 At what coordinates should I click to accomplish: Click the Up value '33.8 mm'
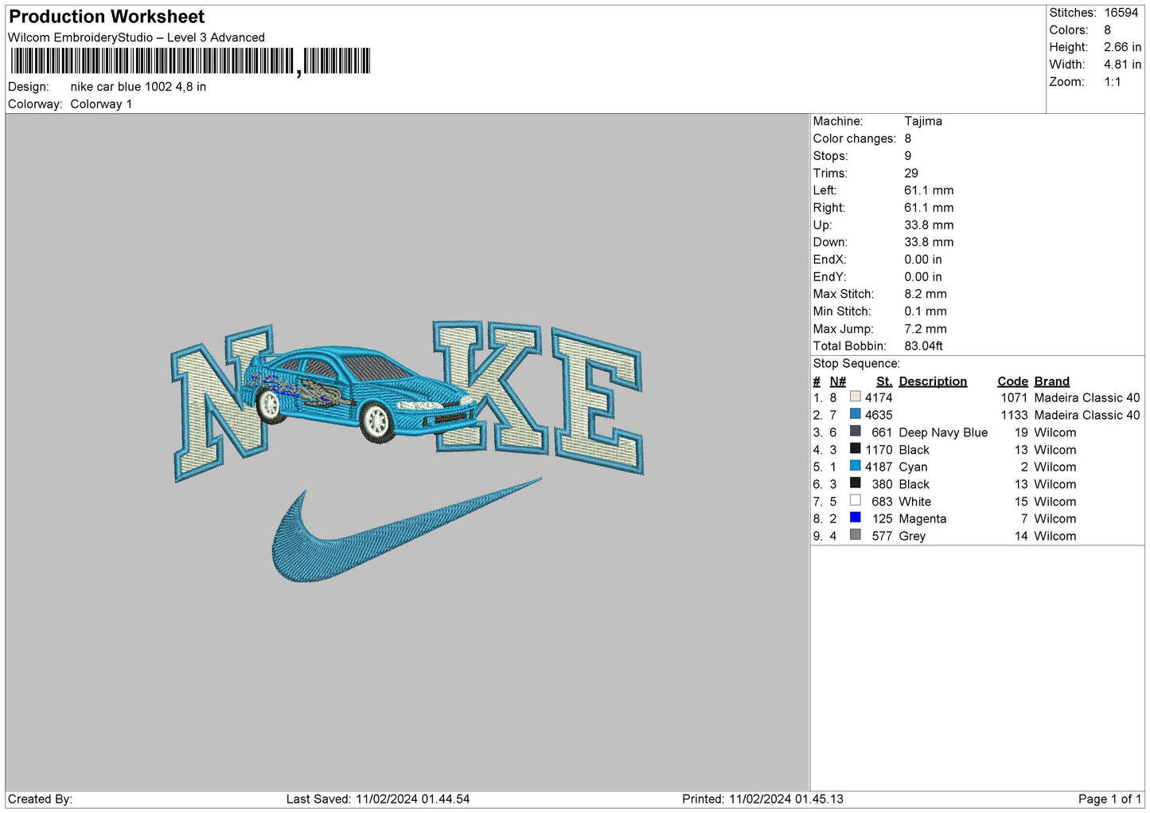click(929, 225)
